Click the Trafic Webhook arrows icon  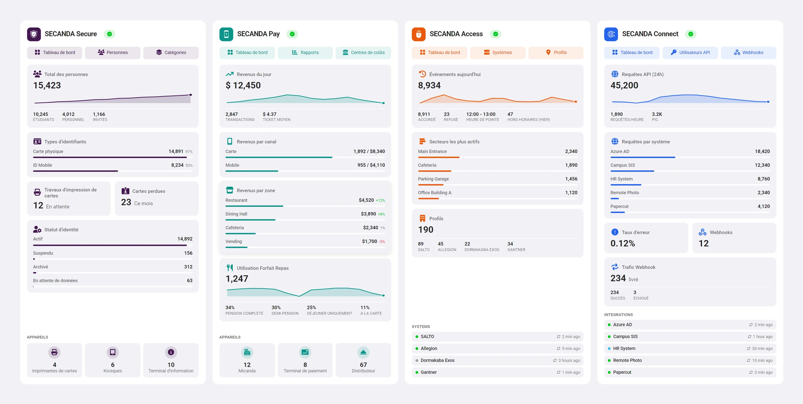tap(615, 267)
